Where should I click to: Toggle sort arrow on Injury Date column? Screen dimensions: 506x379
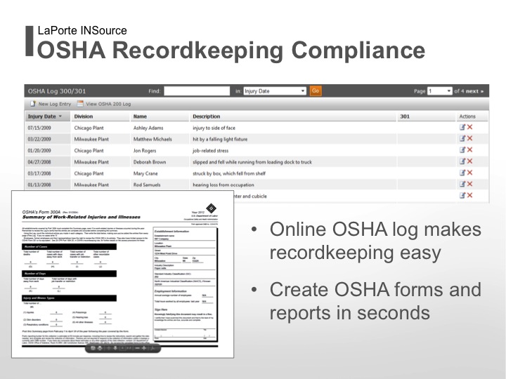click(x=60, y=117)
